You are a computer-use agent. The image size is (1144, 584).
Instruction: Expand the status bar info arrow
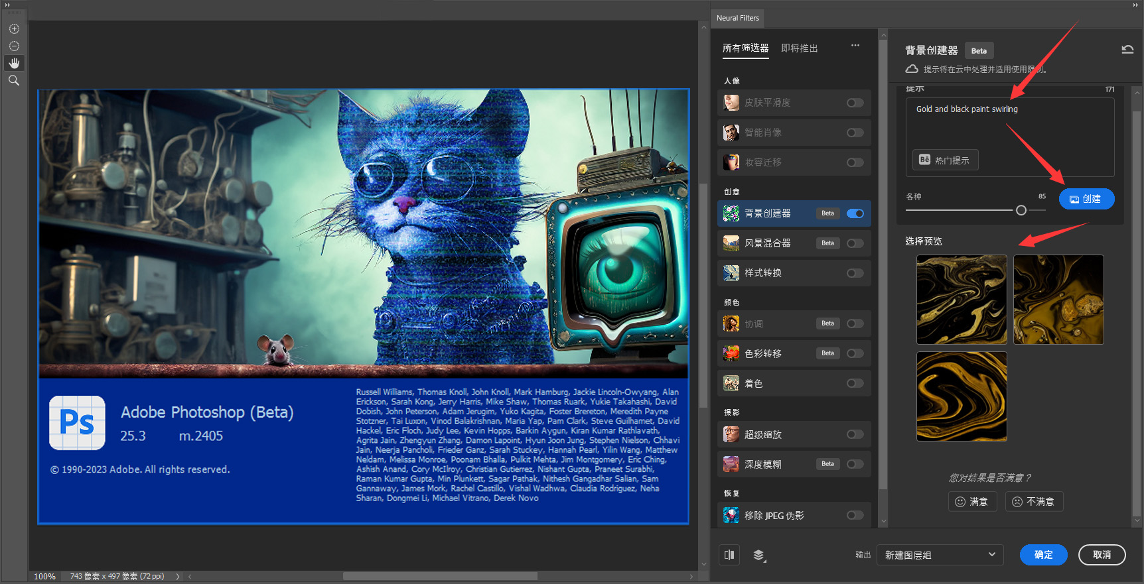178,577
